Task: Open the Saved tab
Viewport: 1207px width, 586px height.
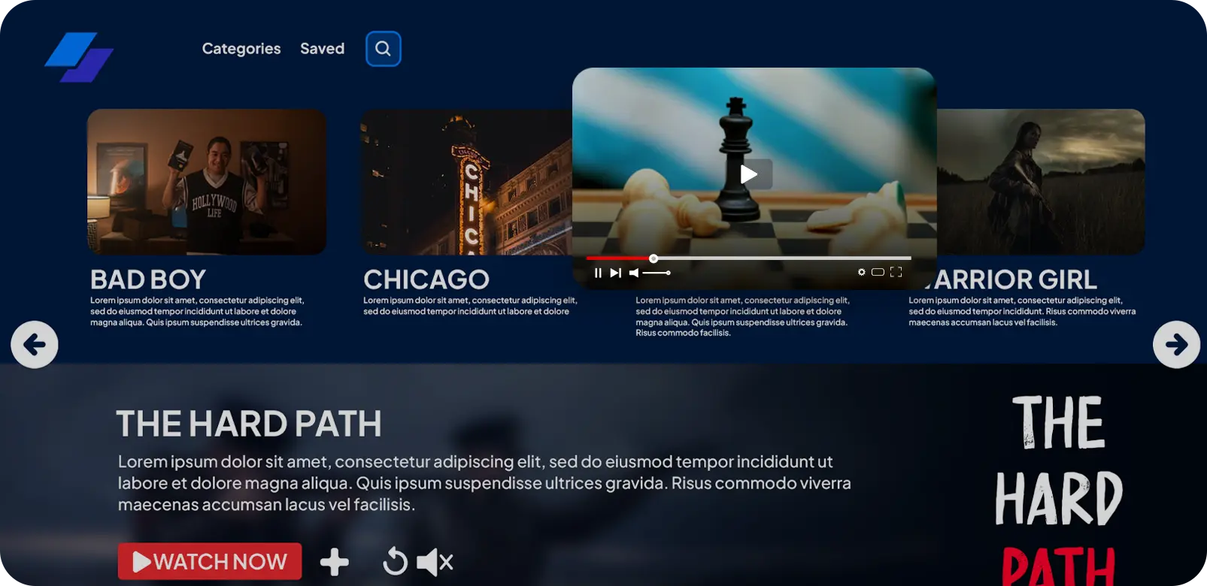Action: 323,49
